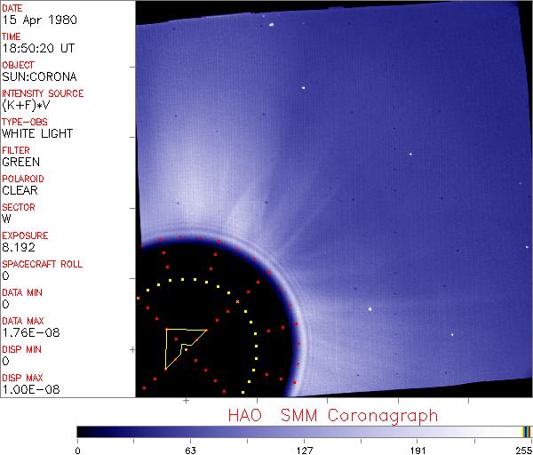Click the EXPOSURE label
This screenshot has height=455, width=533.
[25, 235]
